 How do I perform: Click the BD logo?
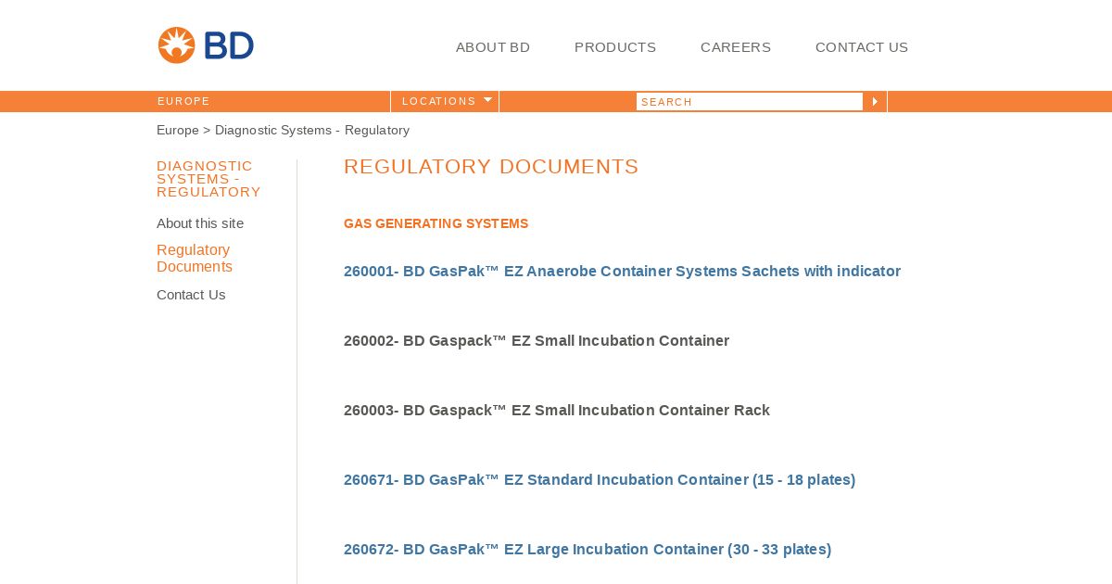pos(206,45)
